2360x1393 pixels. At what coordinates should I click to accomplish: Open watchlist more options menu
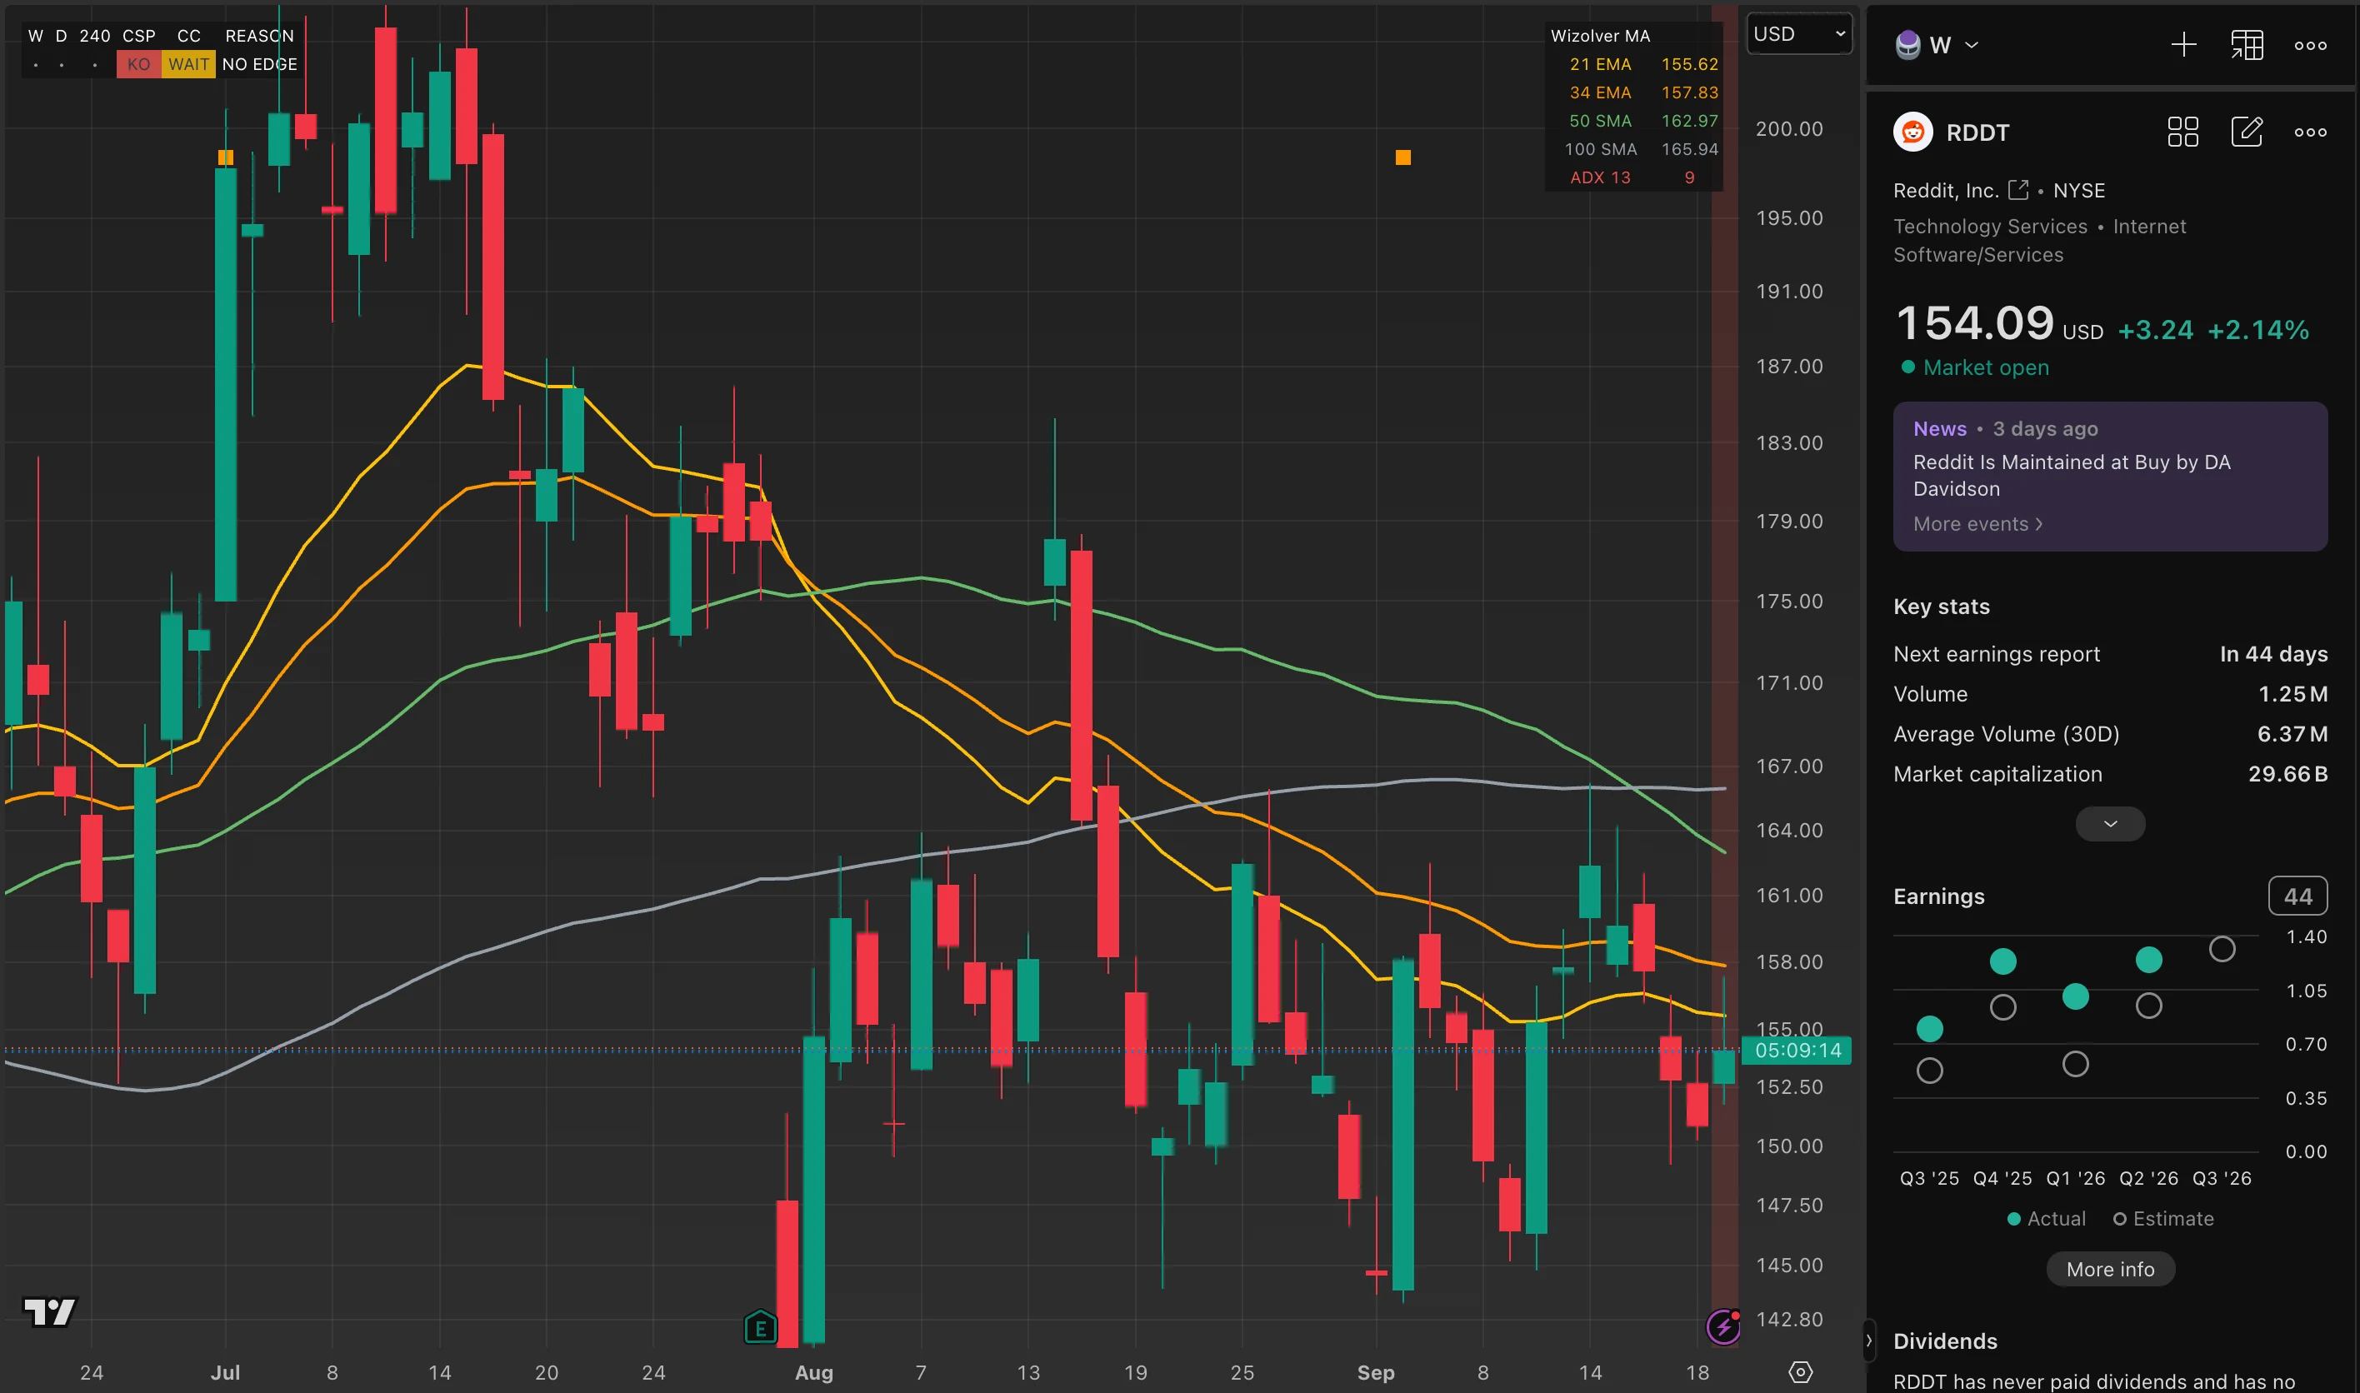2310,45
